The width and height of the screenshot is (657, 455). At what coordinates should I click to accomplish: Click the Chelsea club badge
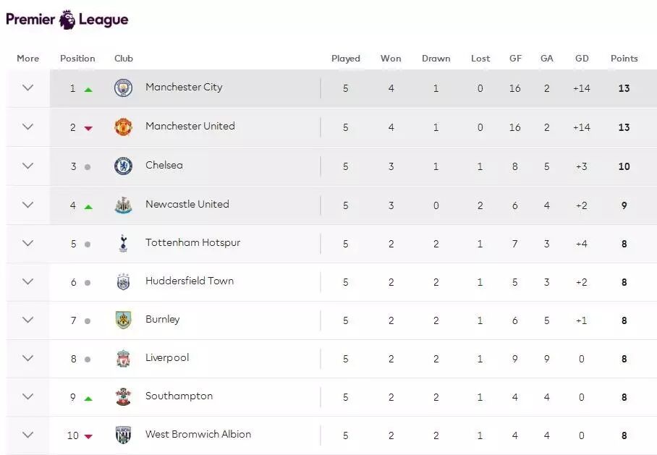123,166
